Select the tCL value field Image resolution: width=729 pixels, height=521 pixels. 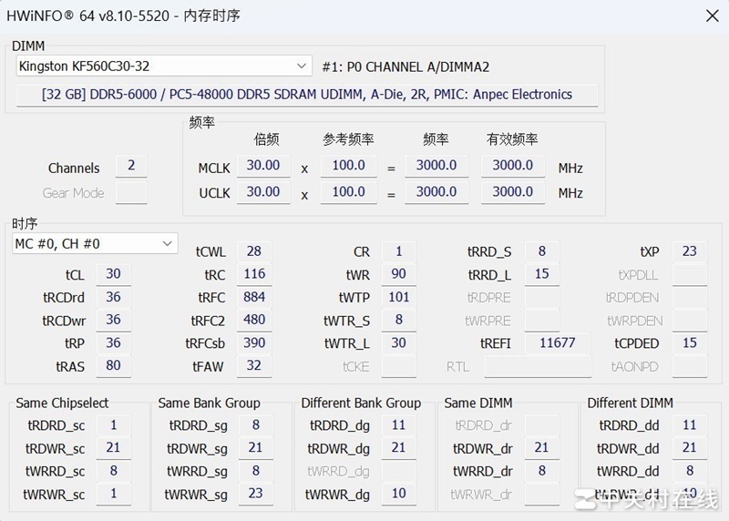113,274
